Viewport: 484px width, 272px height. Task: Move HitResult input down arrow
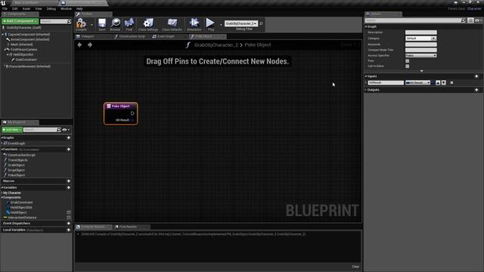coord(444,82)
